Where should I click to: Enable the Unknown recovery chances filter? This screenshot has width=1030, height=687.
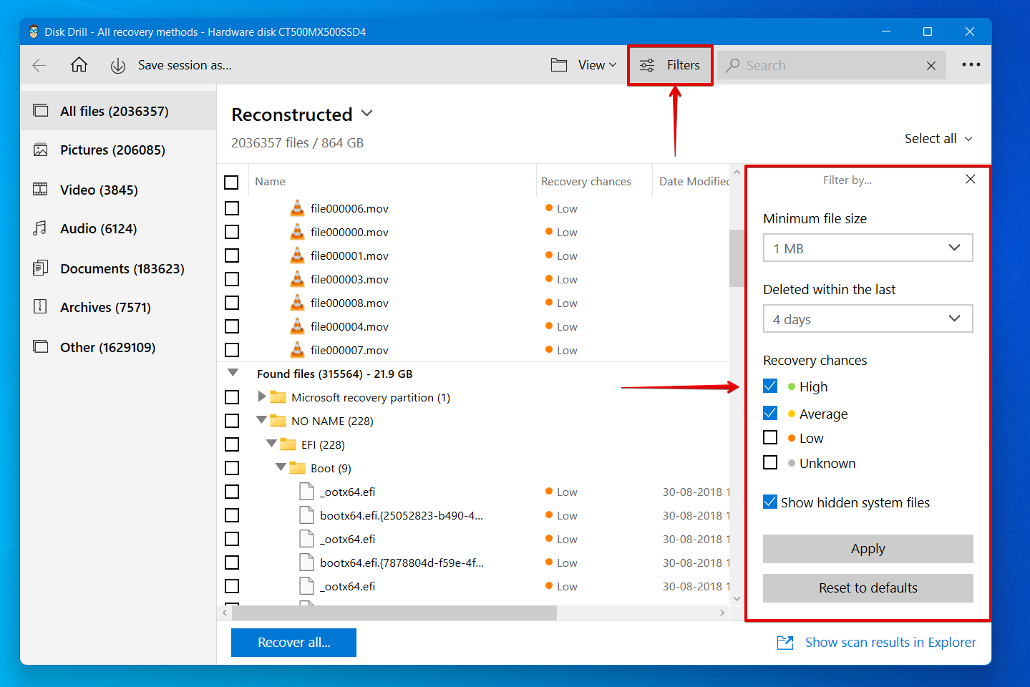tap(770, 462)
